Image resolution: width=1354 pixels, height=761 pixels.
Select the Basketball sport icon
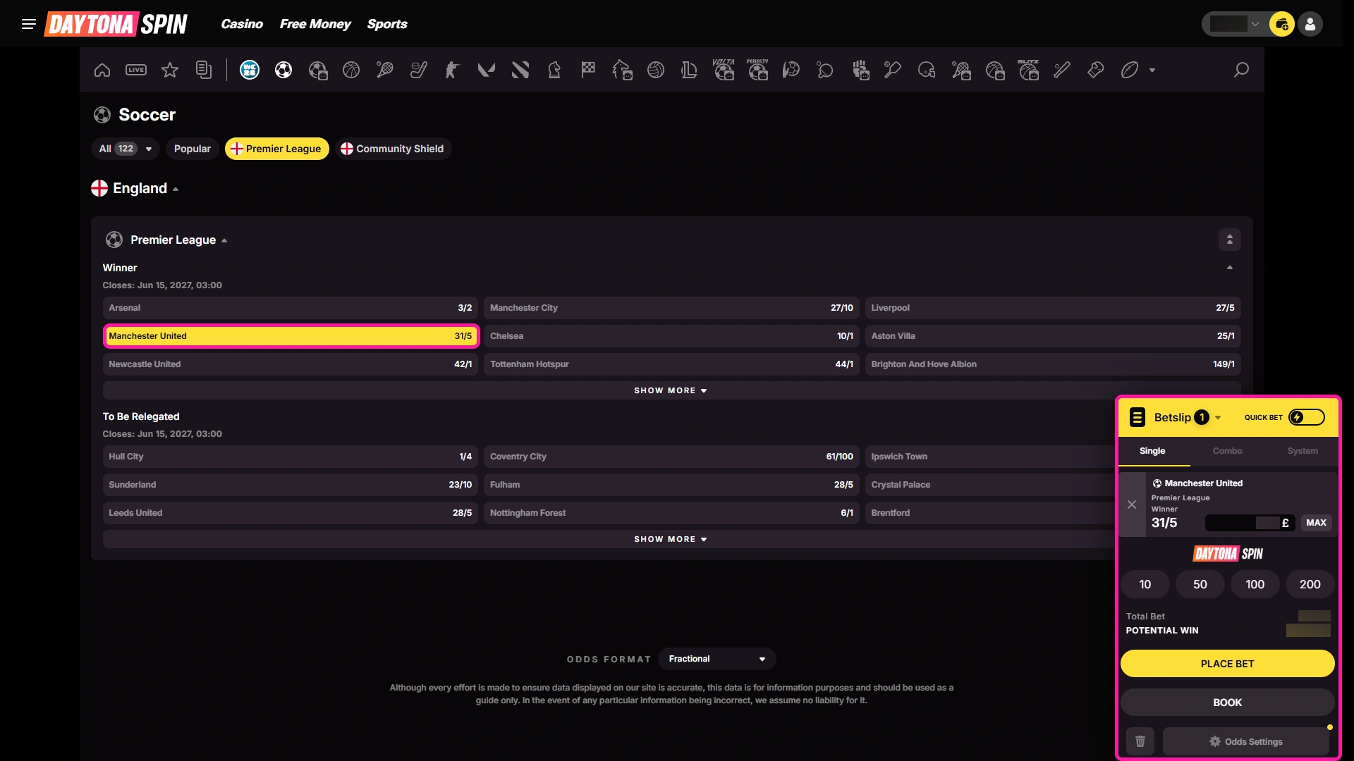351,70
